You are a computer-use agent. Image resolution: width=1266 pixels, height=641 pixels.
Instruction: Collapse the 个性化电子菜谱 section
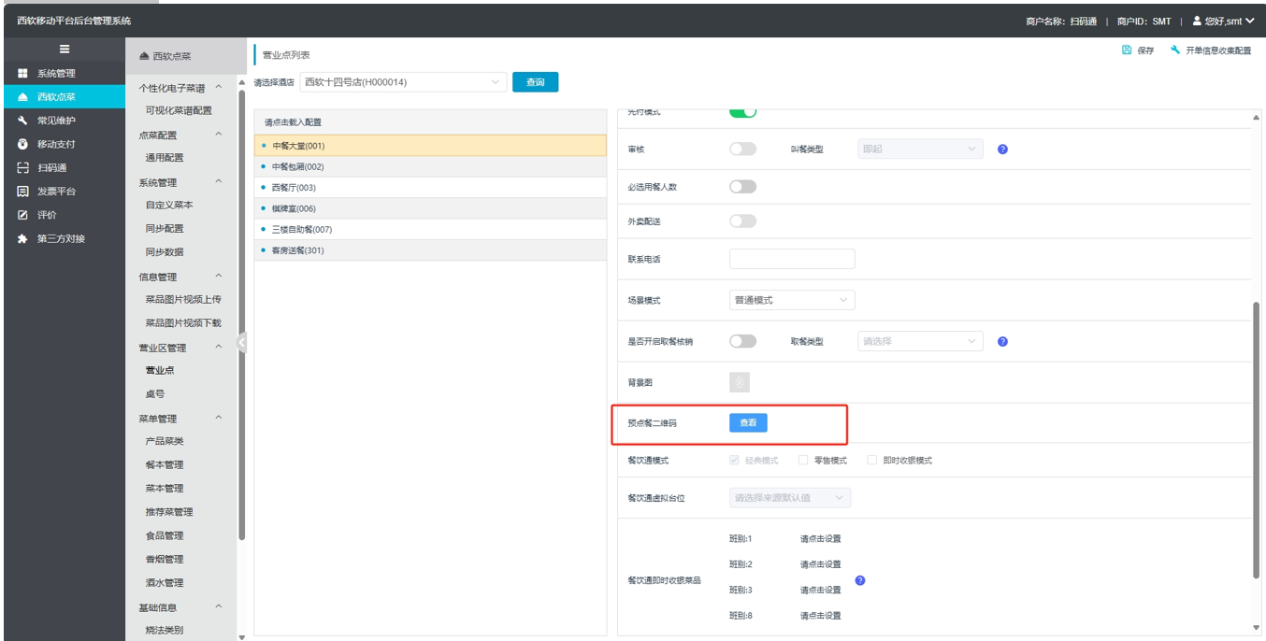[x=219, y=88]
